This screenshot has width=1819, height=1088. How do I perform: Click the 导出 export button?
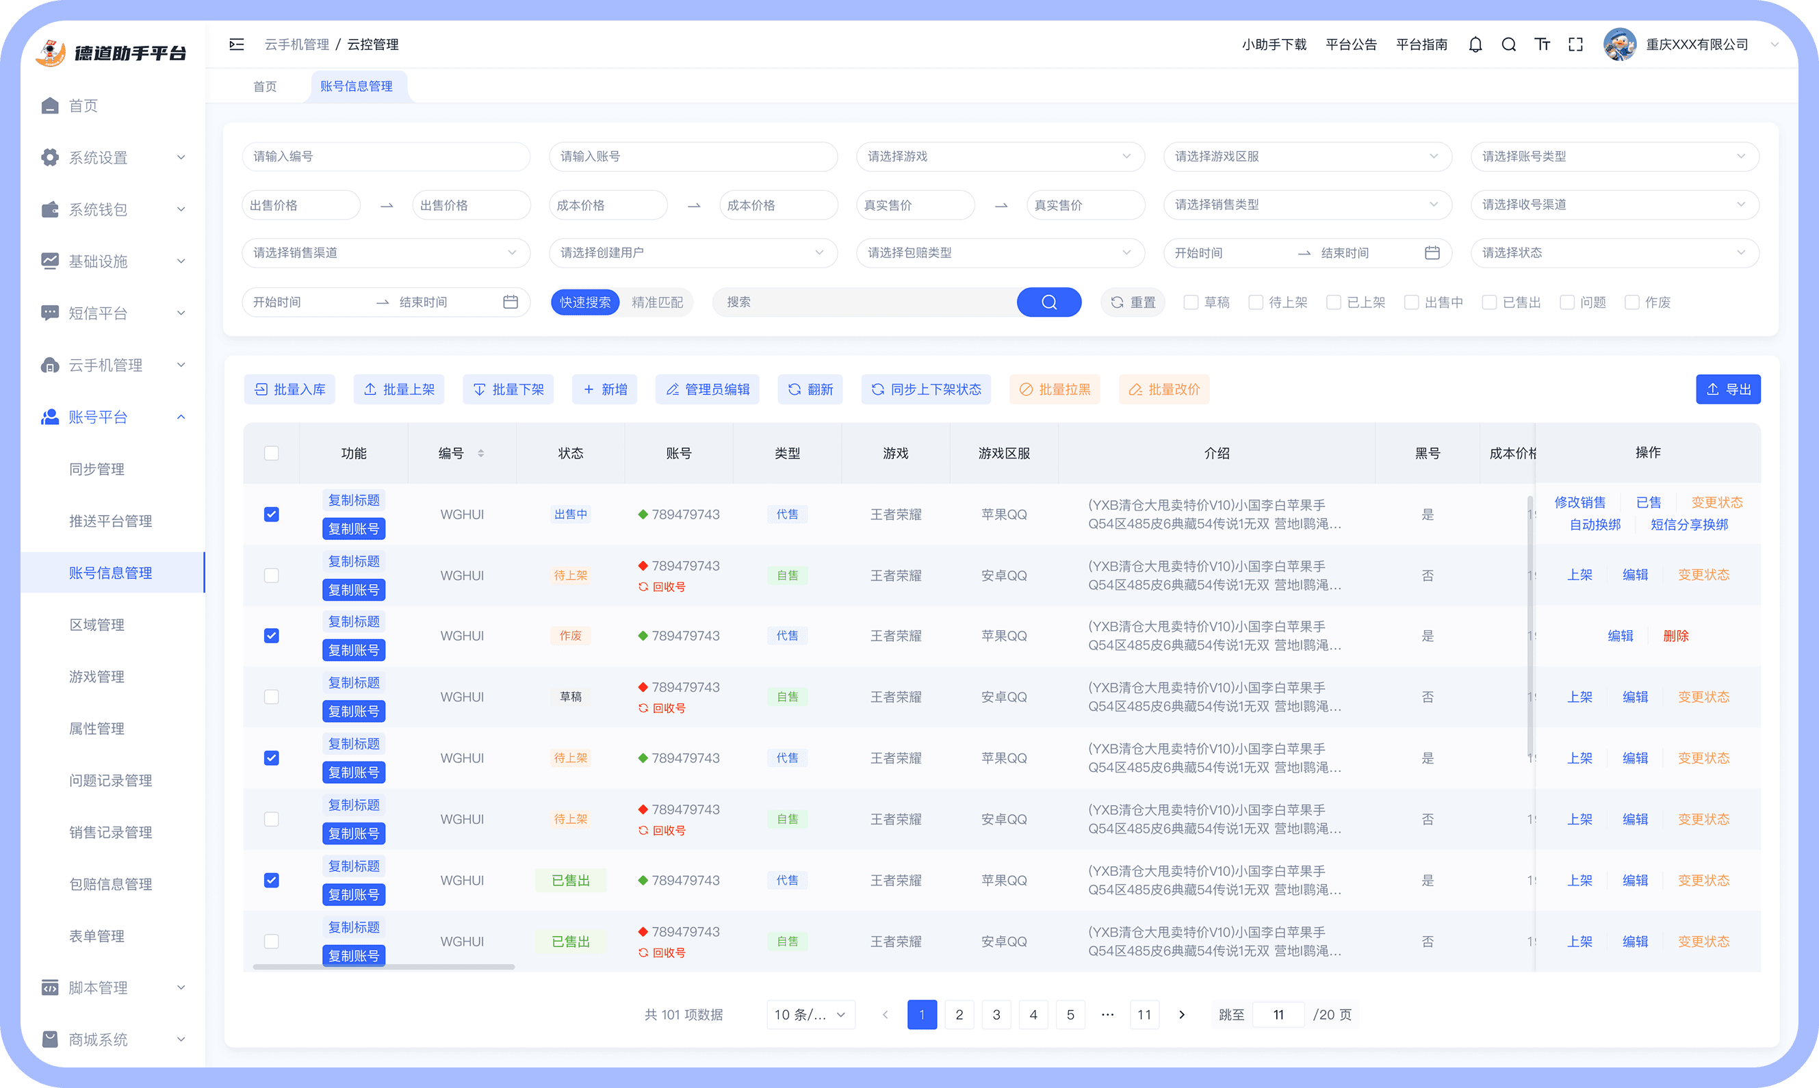click(x=1727, y=389)
